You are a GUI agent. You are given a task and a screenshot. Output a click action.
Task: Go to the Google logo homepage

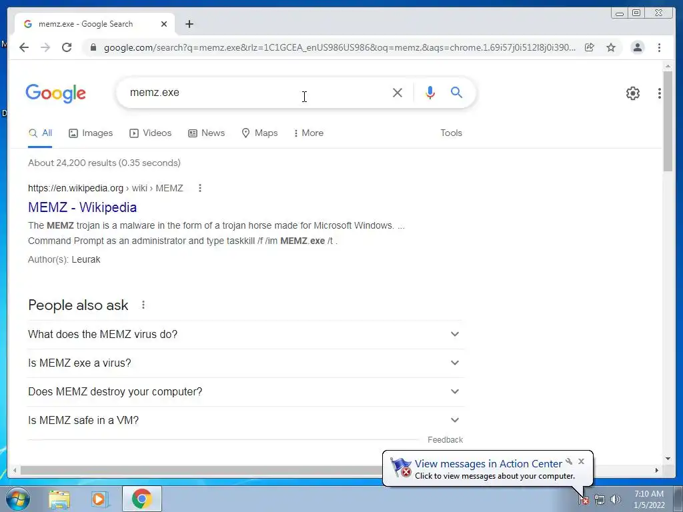coord(56,93)
